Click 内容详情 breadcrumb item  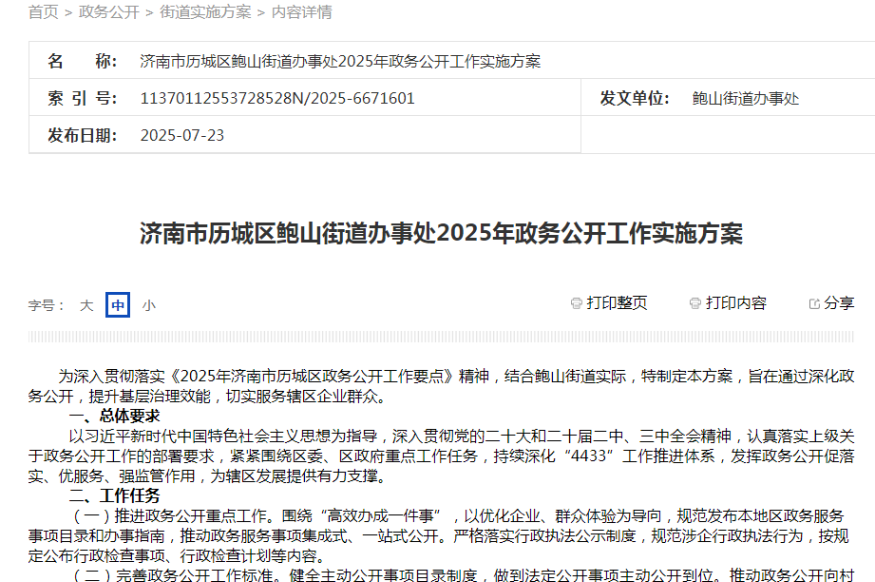(x=302, y=11)
